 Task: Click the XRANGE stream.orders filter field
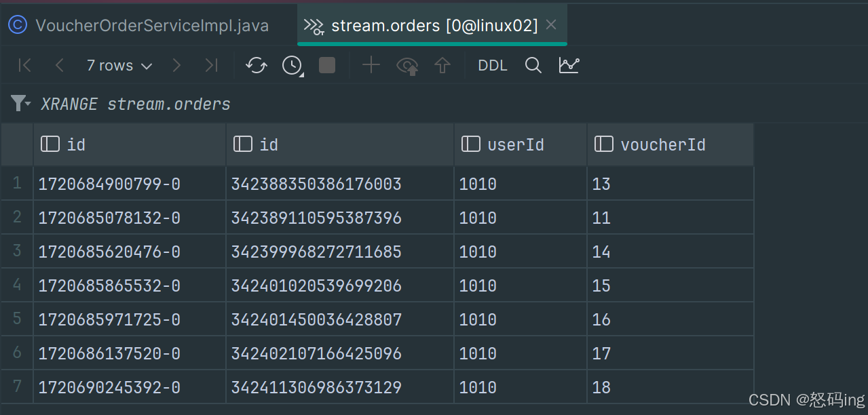(136, 104)
